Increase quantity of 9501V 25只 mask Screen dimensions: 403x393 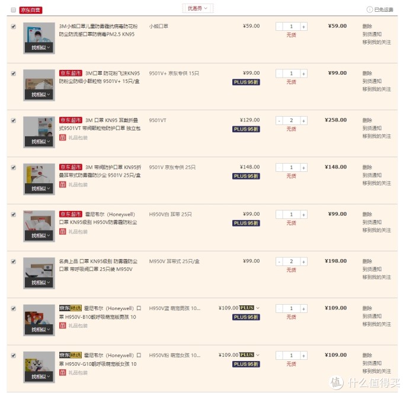[x=303, y=168]
